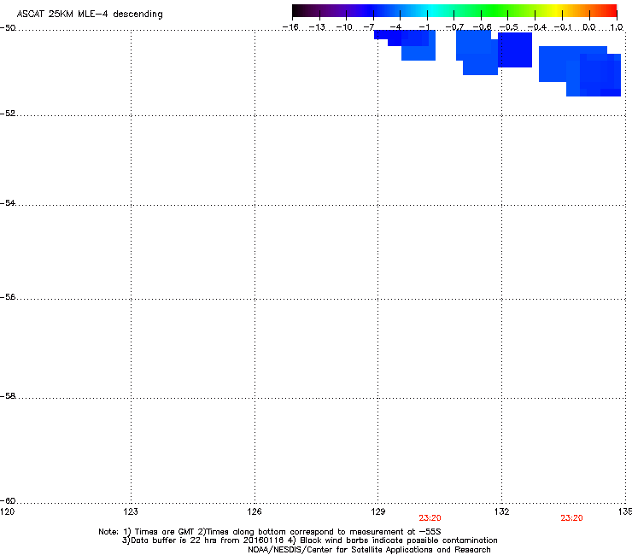Click the red 23:20 time between 129 and 132
Image resolution: width=632 pixels, height=555 pixels.
(x=430, y=518)
